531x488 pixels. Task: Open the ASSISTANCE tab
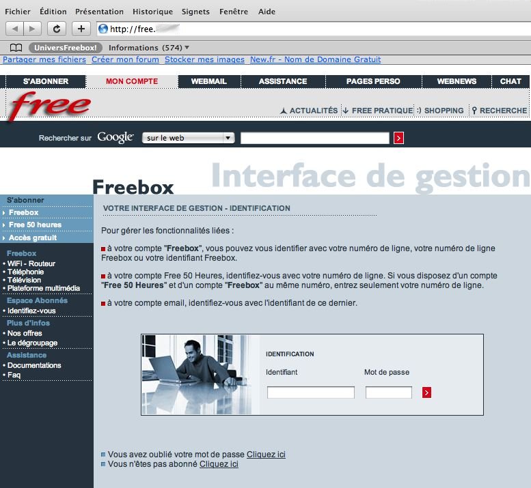point(283,81)
